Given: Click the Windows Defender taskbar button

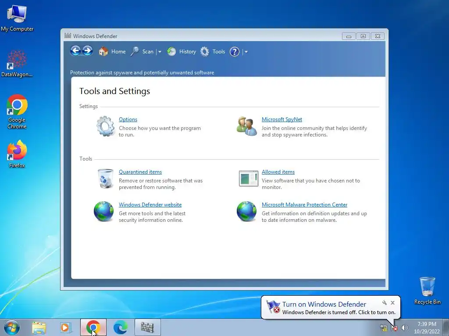Looking at the screenshot, I should (147, 327).
